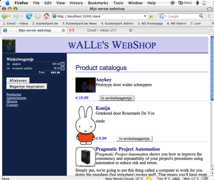Open the Kasteelpark.be bookmark

[x=45, y=23]
